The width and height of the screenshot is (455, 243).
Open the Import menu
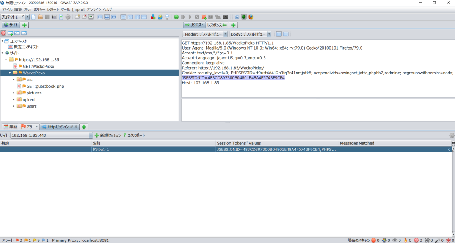(78, 9)
